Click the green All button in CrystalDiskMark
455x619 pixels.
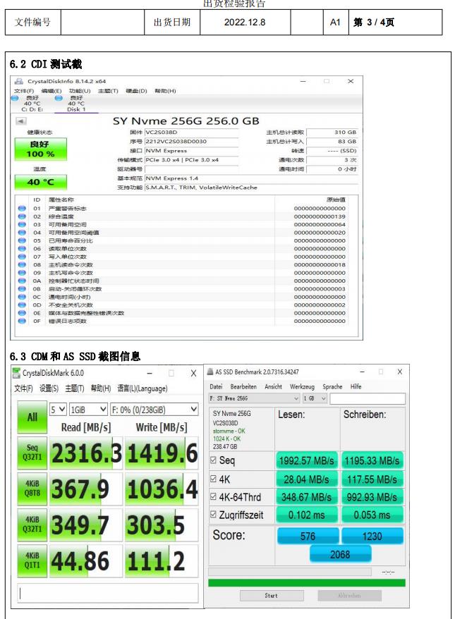pyautogui.click(x=32, y=417)
